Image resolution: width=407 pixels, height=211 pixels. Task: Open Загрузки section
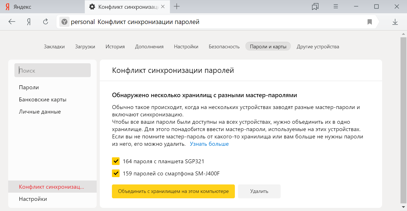point(85,47)
